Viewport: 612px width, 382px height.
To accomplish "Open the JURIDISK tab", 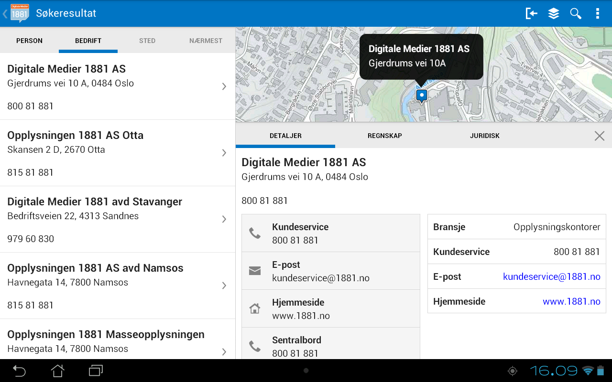I will click(x=484, y=136).
